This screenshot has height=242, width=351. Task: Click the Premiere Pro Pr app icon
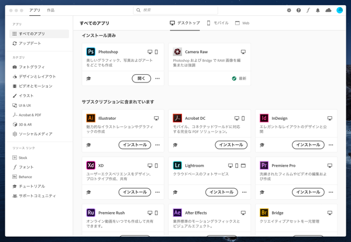click(264, 165)
